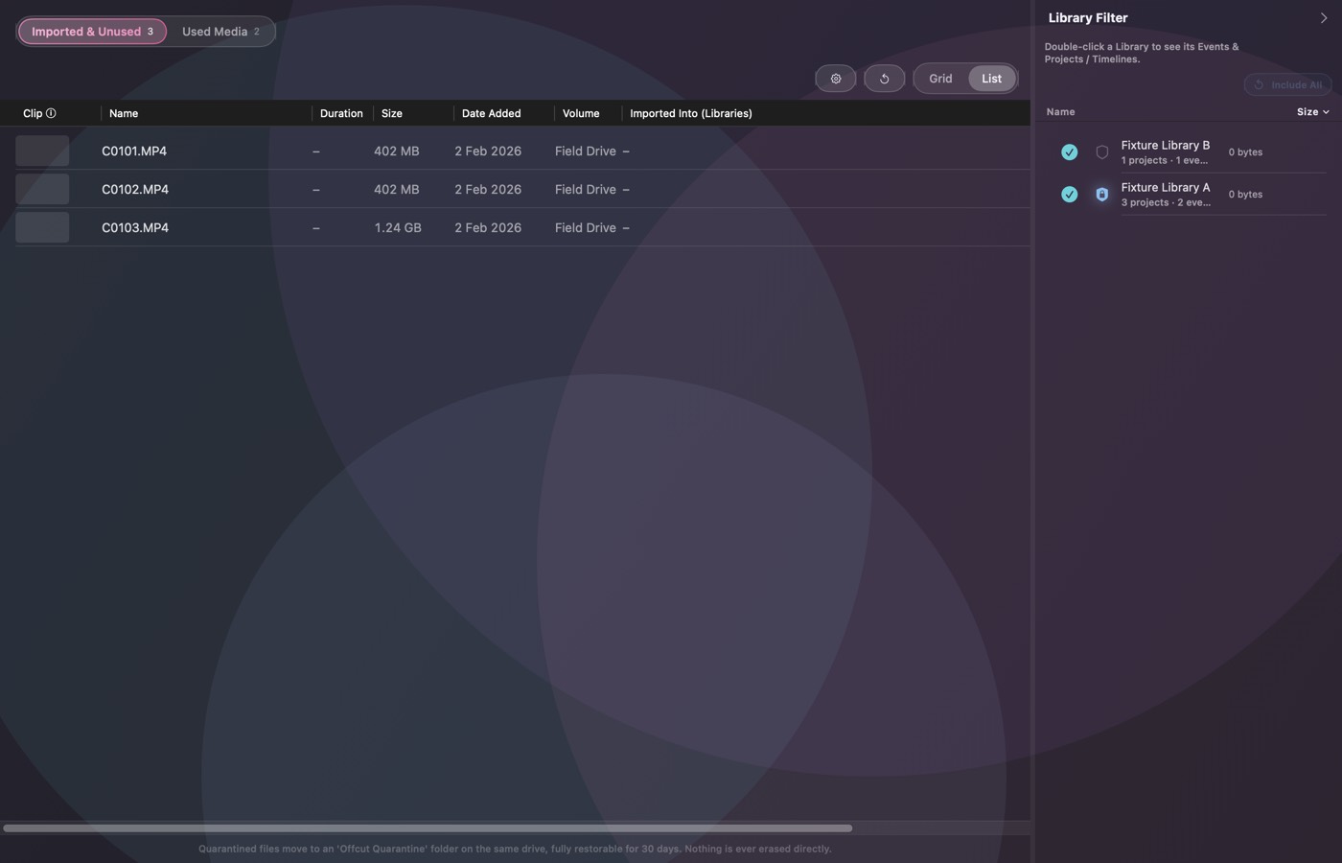Select the Fixture Library A name
Viewport: 1342px width, 863px height.
(1166, 188)
